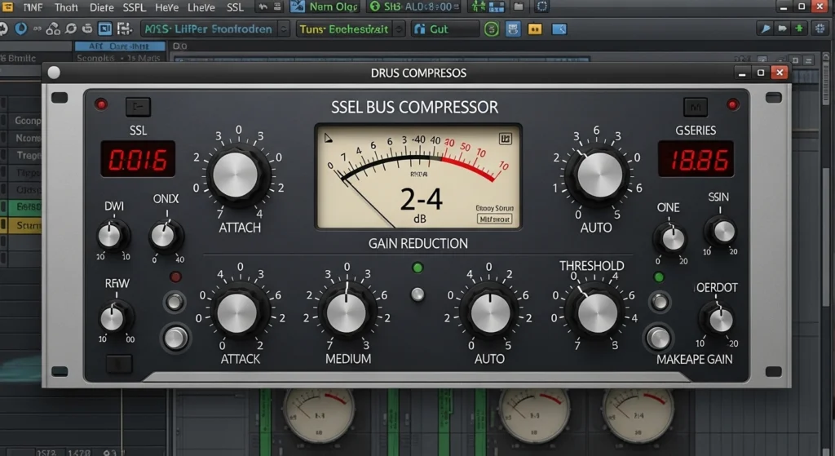Viewport: 835px width, 456px height.
Task: Click the grid-dots icon before MSS dropdown
Action: (124, 29)
